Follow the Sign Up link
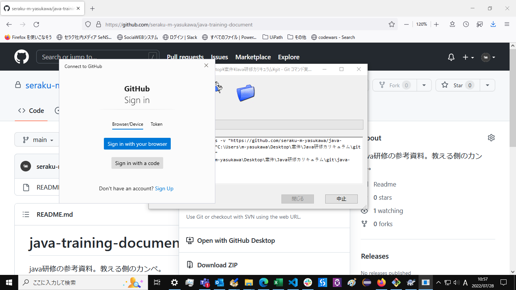This screenshot has width=516, height=290. click(x=164, y=188)
